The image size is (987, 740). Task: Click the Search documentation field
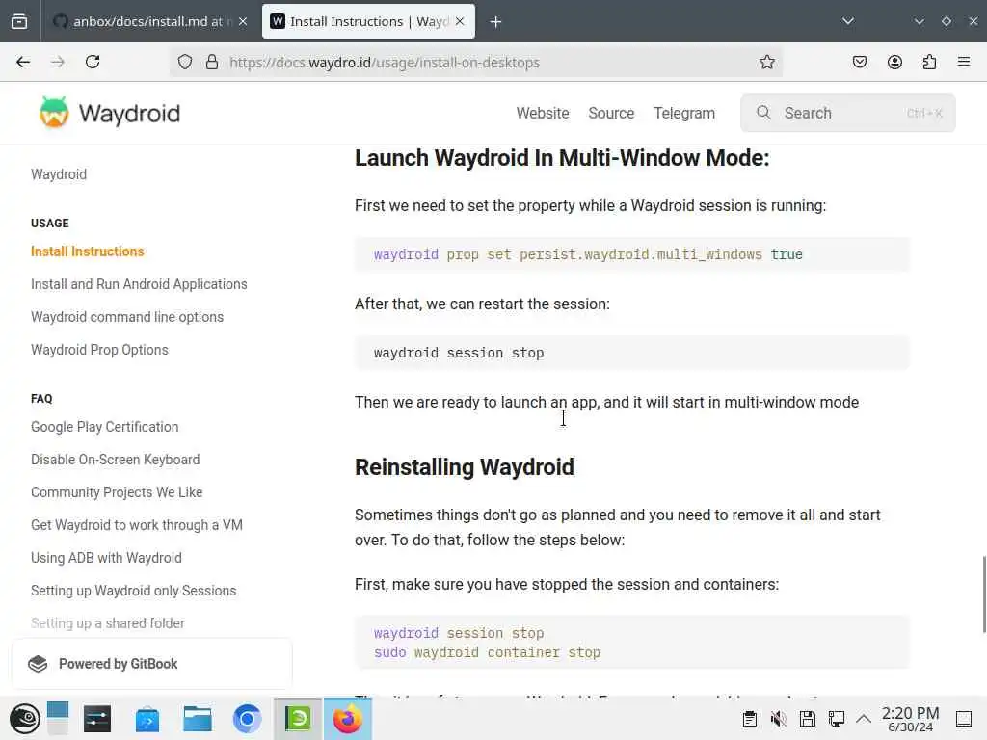tap(848, 114)
